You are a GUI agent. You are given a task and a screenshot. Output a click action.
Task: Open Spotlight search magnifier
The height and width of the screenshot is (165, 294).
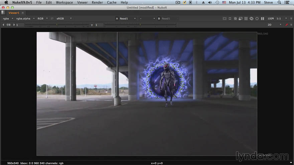279,2
